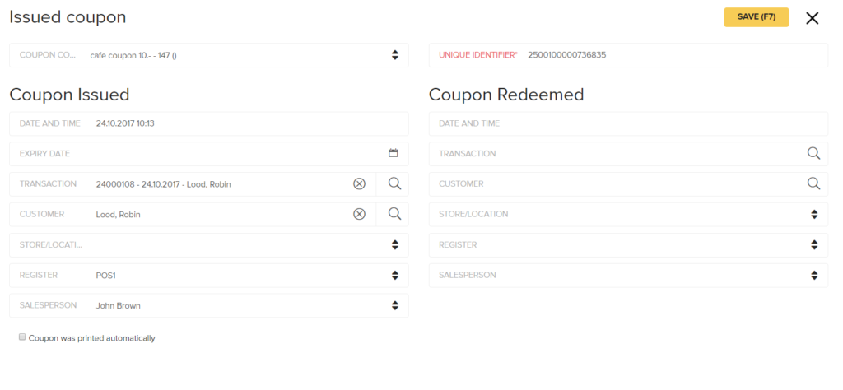Close the Issued coupon dialog
843x390 pixels.
point(812,18)
